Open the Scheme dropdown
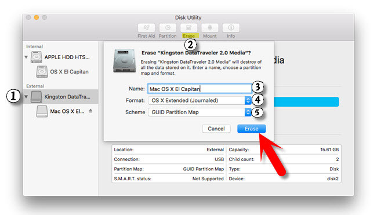Image resolution: width=377 pixels, height=215 pixels. tap(200, 112)
